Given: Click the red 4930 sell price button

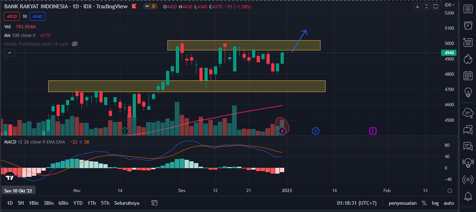Looking at the screenshot, I should tap(12, 16).
